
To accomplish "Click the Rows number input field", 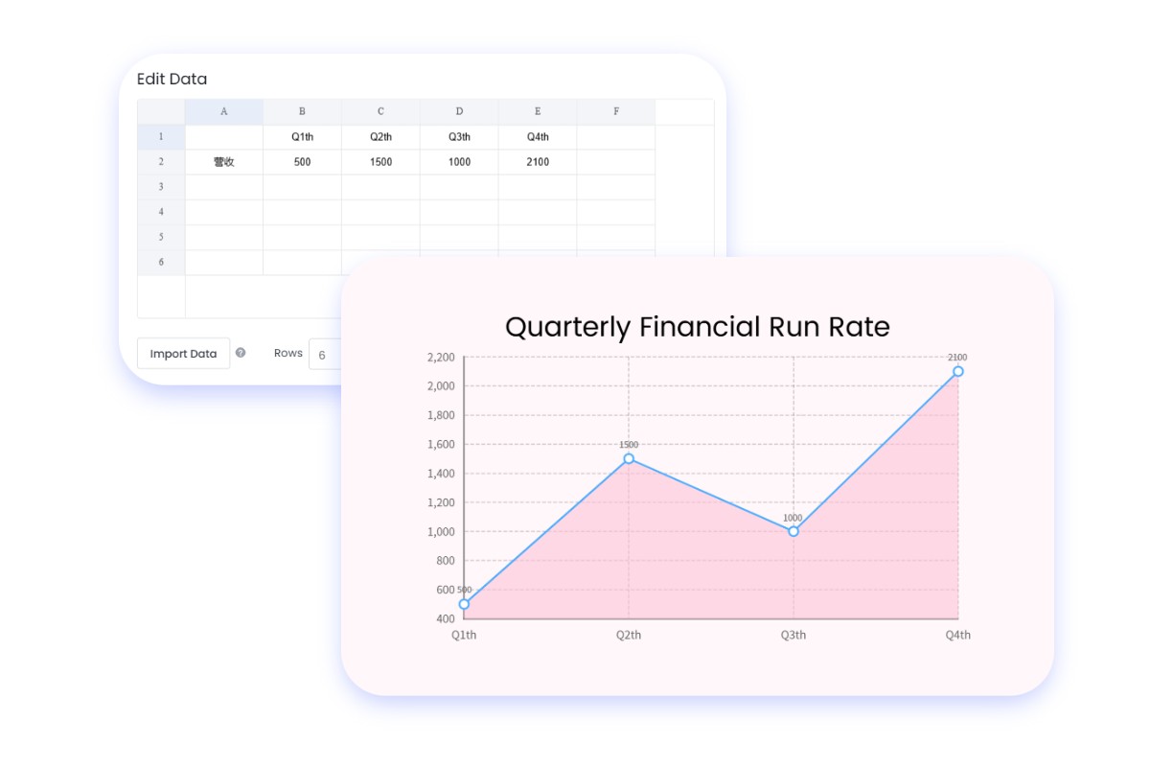I will tap(326, 355).
